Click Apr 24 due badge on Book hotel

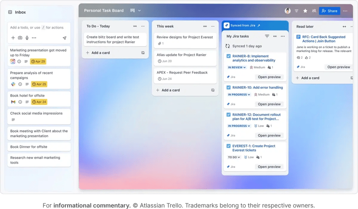tap(39, 102)
